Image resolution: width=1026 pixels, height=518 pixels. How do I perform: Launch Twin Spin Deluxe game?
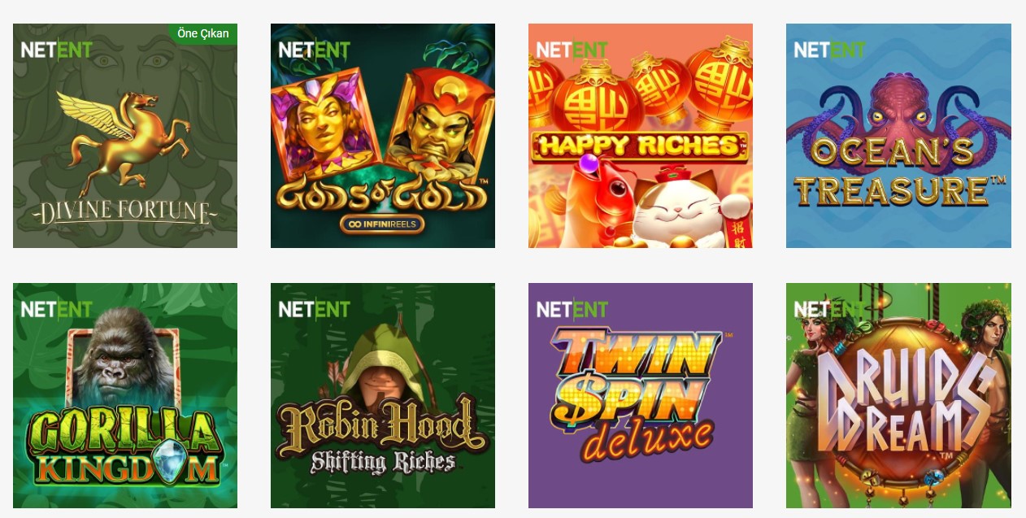641,396
